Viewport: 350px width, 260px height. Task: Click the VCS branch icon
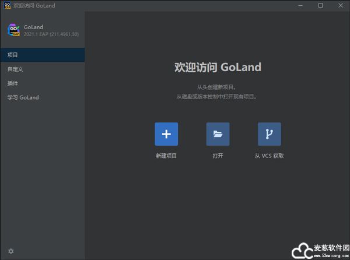point(269,134)
